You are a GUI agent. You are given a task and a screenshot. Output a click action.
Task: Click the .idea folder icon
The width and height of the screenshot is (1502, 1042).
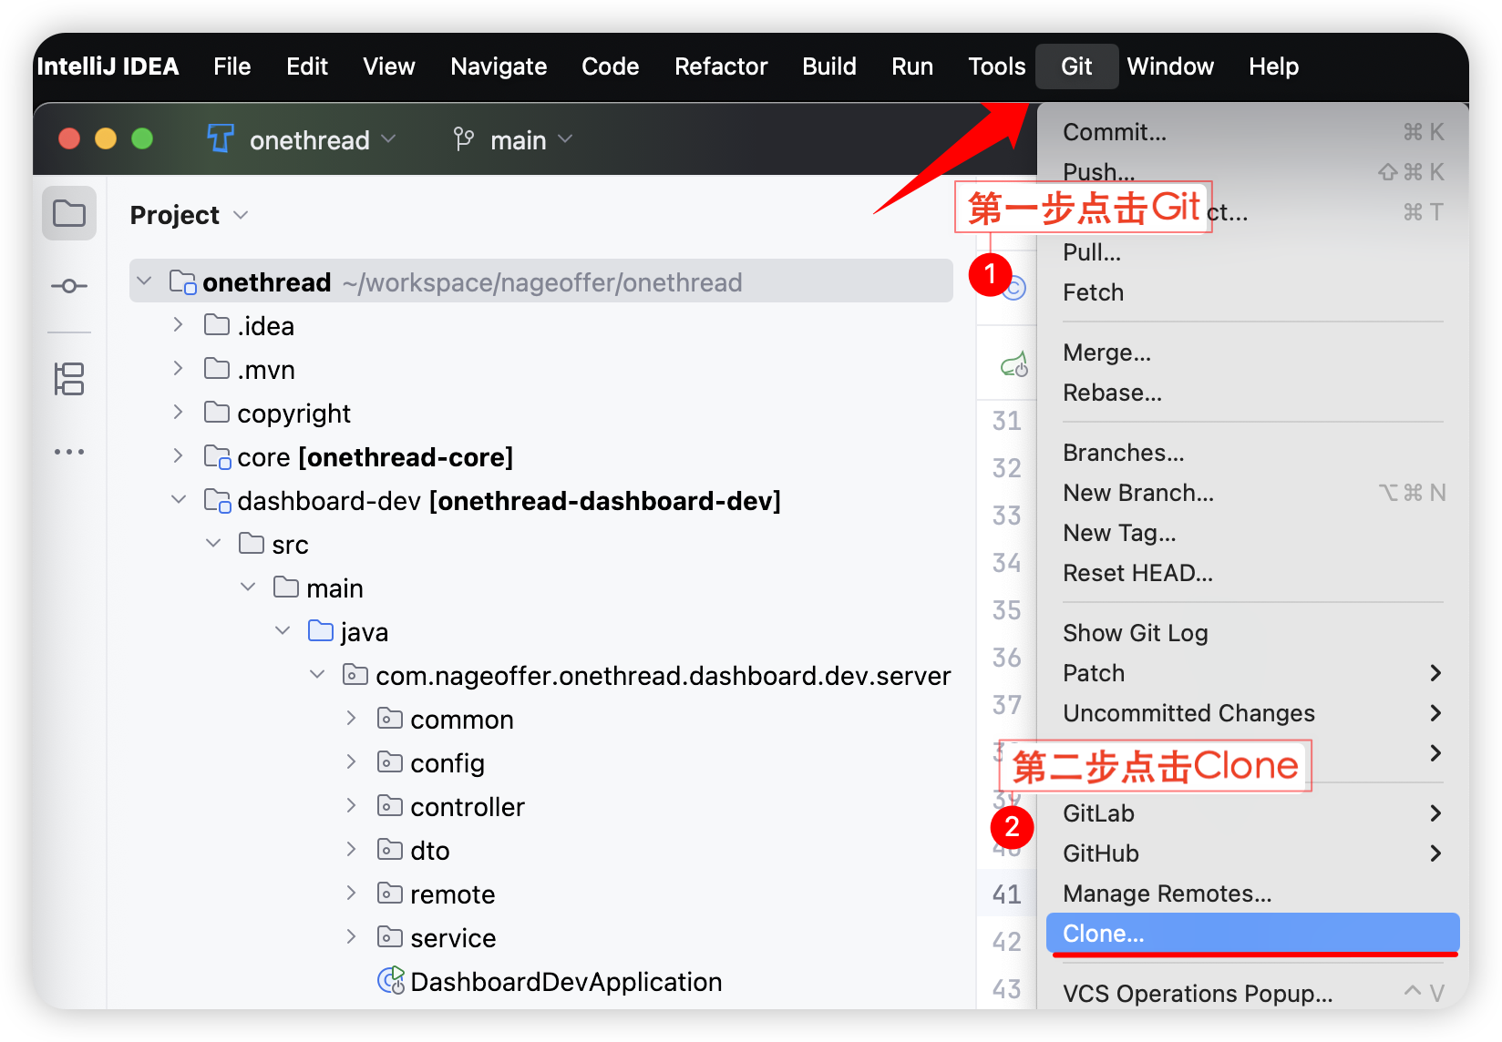pyautogui.click(x=217, y=325)
